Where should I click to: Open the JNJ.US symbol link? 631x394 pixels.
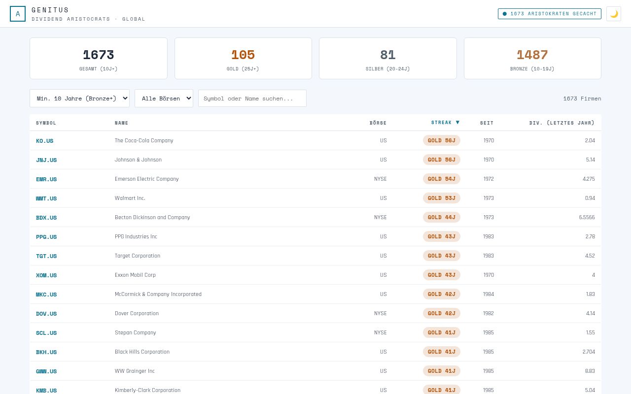pyautogui.click(x=46, y=160)
